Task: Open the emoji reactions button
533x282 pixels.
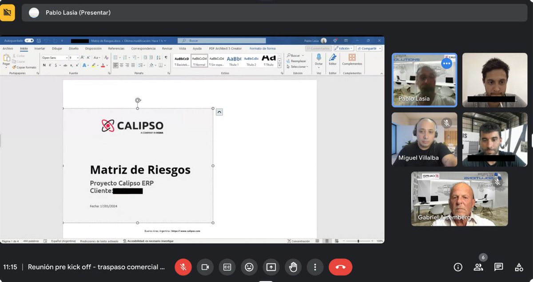Action: [249, 267]
